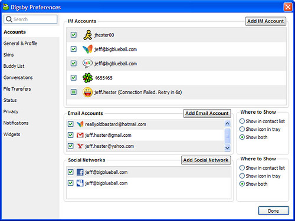This screenshot has height=221, width=295.
Task: Uncheck the jhester00 AIM account checkbox
Action: (x=74, y=35)
